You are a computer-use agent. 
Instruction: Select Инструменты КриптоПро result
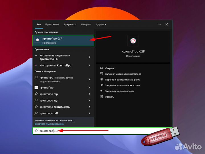[63, 65]
